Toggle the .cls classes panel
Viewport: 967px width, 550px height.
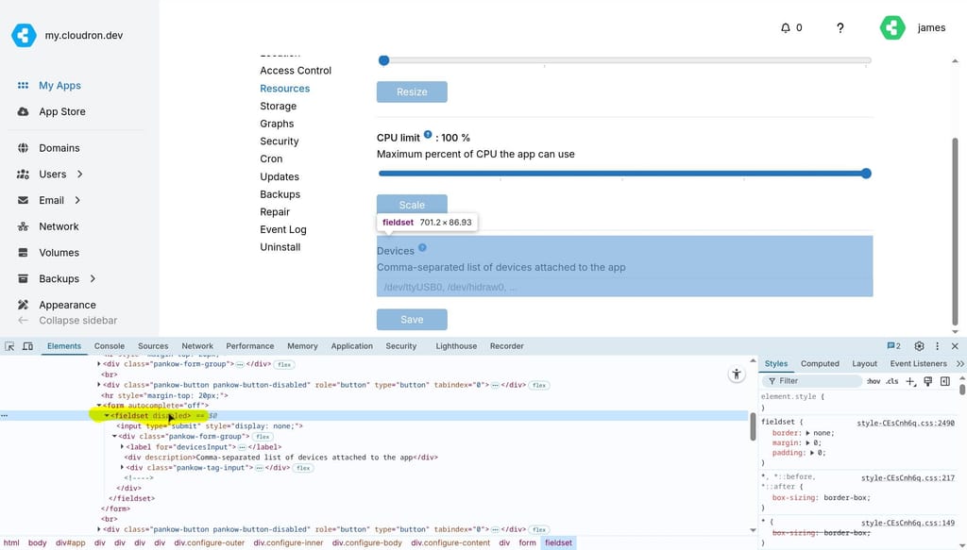[x=891, y=381]
